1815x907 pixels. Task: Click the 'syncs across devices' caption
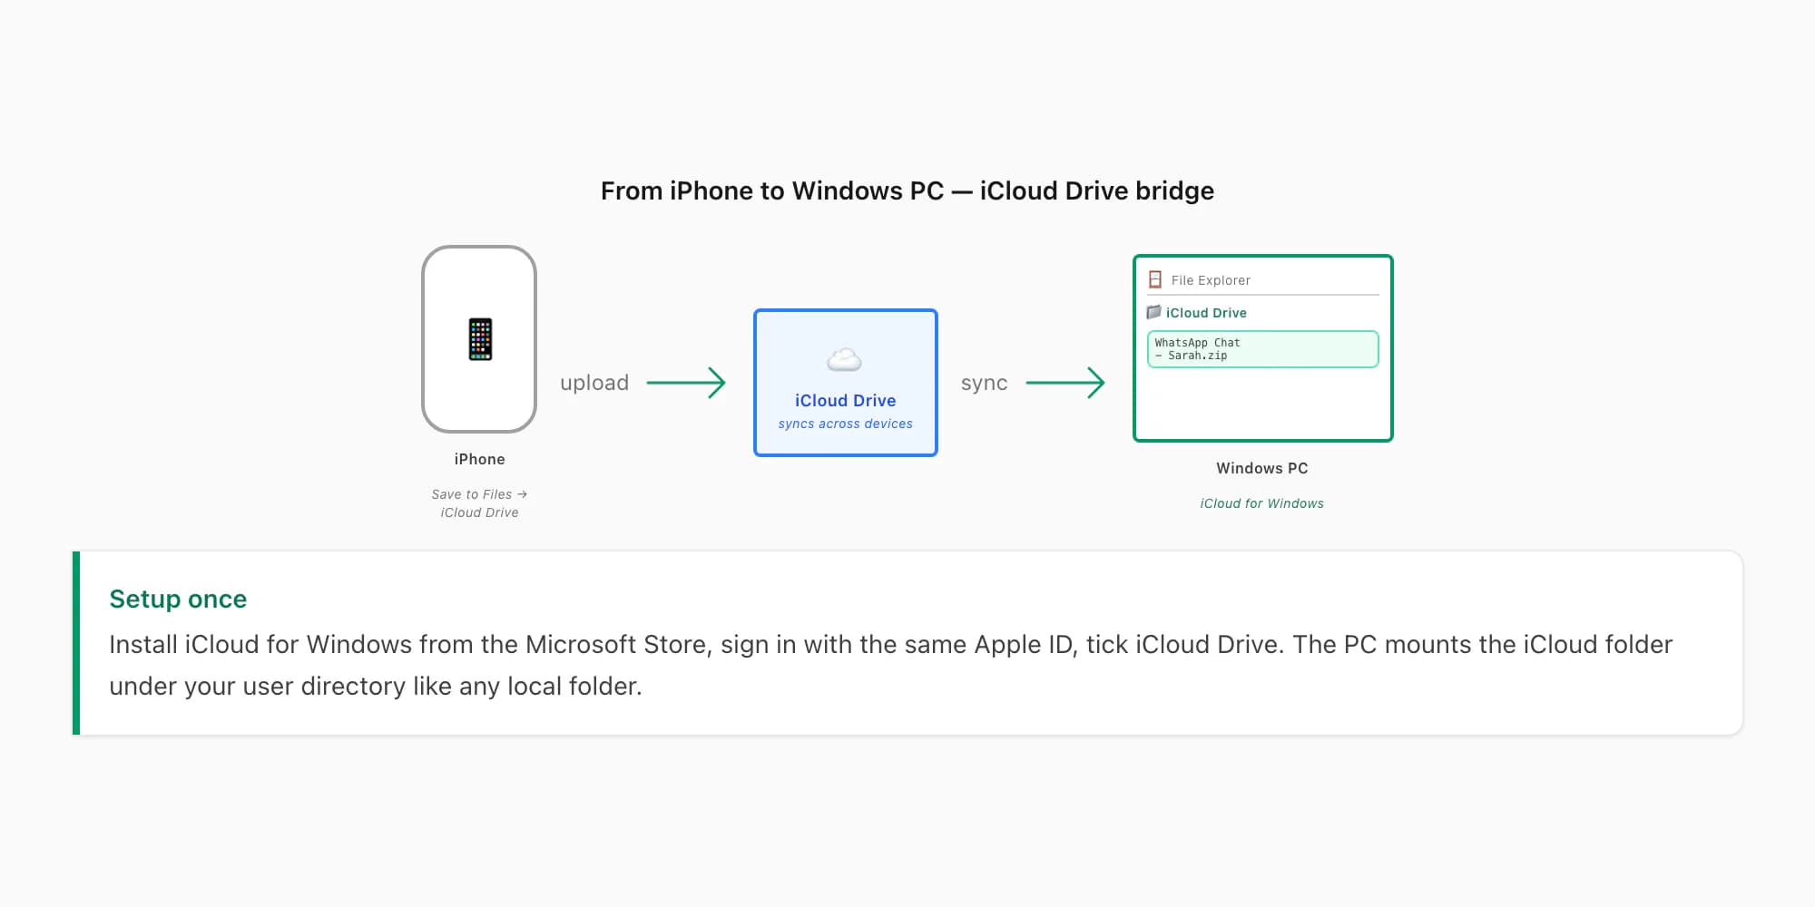click(845, 424)
